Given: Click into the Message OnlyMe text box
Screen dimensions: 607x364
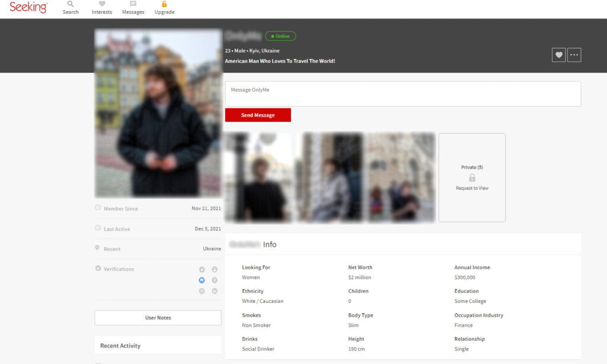Looking at the screenshot, I should [403, 94].
